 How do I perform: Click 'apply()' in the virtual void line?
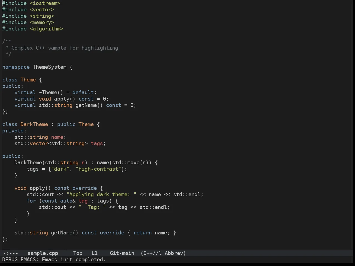pyautogui.click(x=65, y=99)
